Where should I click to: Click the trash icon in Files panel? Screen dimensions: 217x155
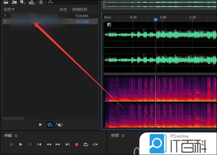[41, 2]
